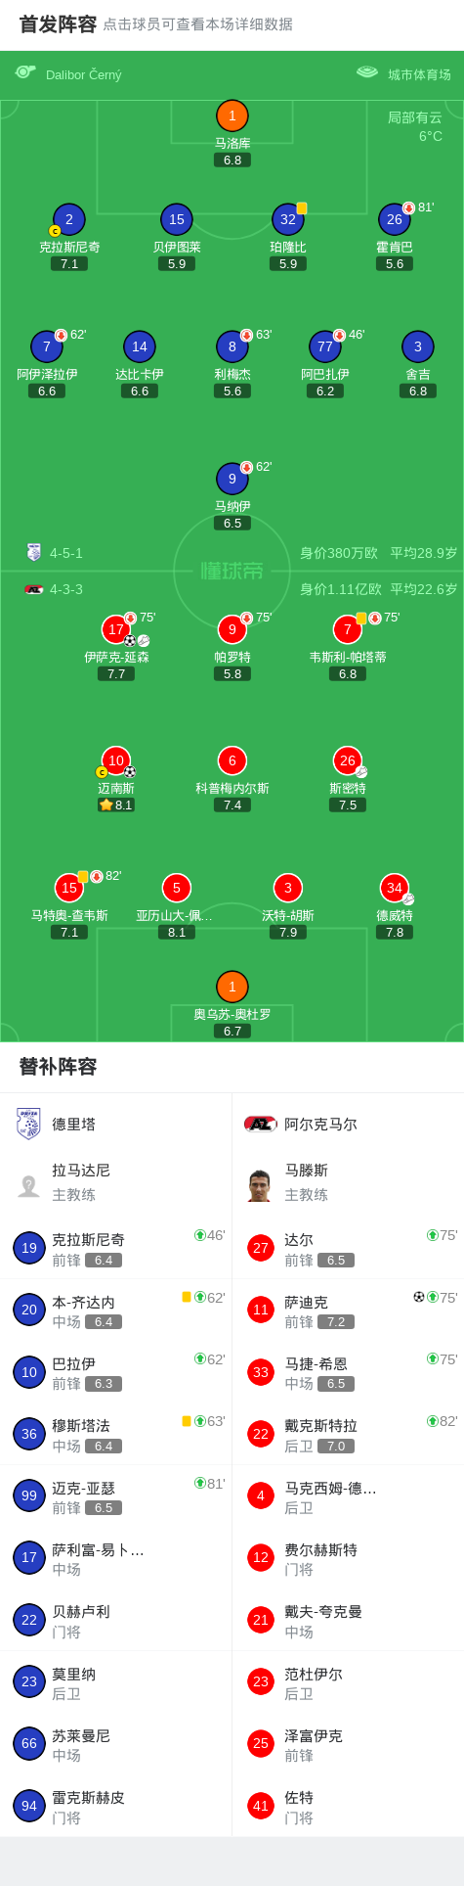
Task: Open goalkeeper 马洛库 number 1 icon
Action: (232, 115)
